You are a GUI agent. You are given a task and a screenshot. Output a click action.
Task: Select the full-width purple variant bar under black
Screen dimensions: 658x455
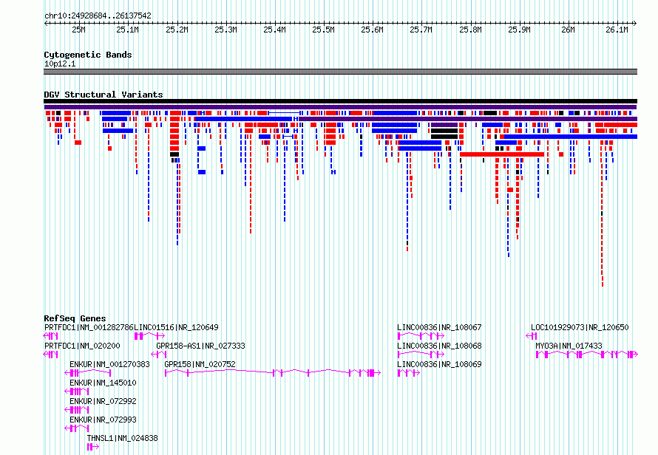pos(340,107)
